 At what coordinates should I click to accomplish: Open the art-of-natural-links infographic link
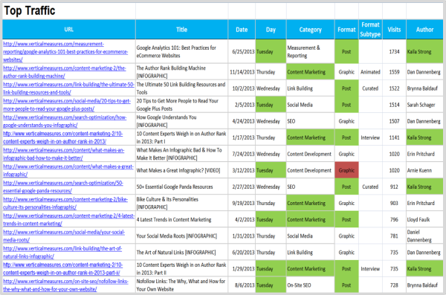pos(62,253)
